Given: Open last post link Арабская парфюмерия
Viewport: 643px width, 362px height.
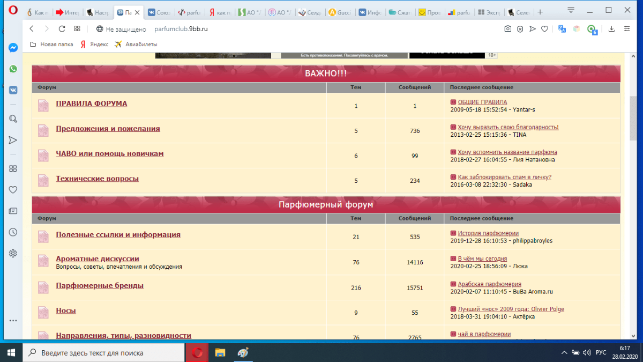Looking at the screenshot, I should [489, 284].
